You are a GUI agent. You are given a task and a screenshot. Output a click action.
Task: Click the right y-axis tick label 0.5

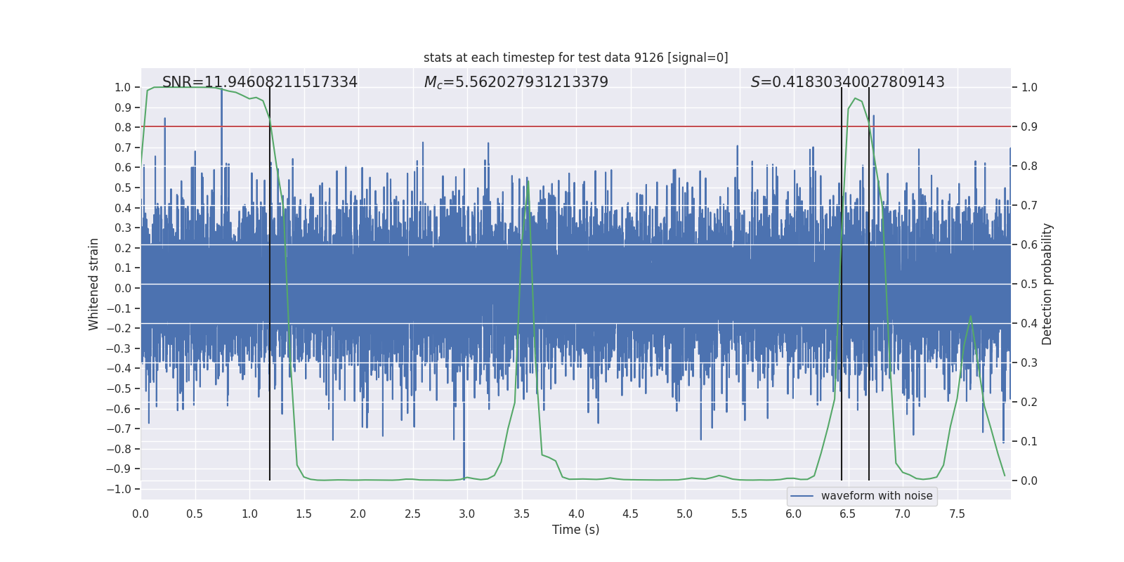tap(1028, 284)
